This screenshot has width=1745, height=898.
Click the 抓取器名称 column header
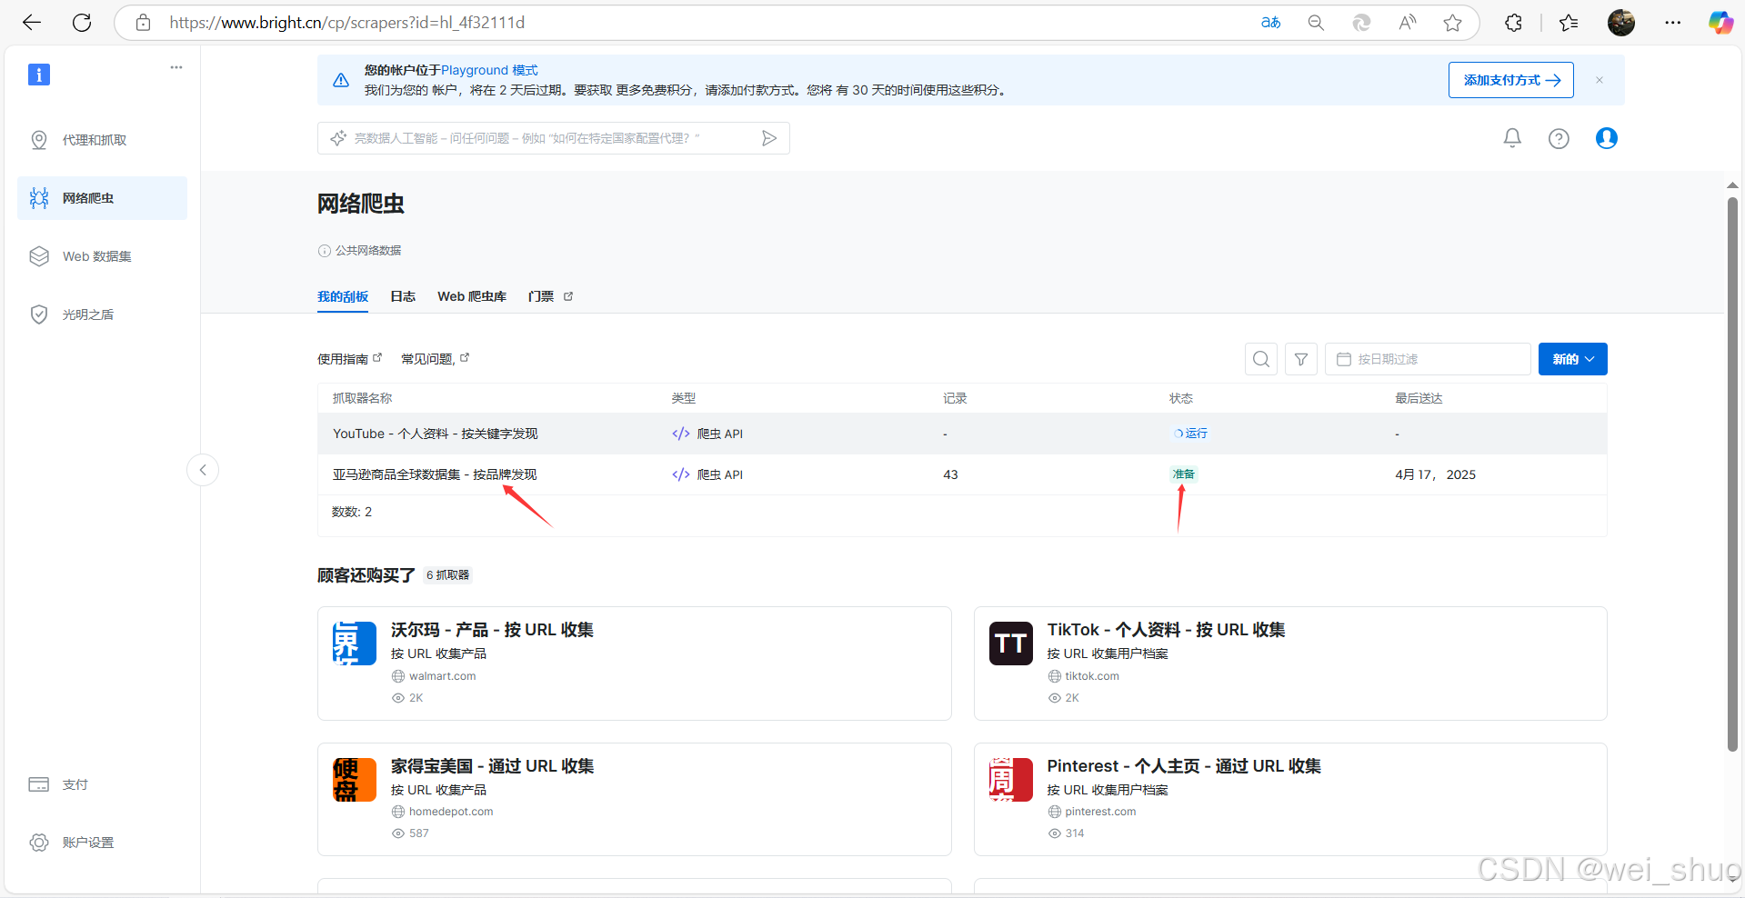point(362,398)
